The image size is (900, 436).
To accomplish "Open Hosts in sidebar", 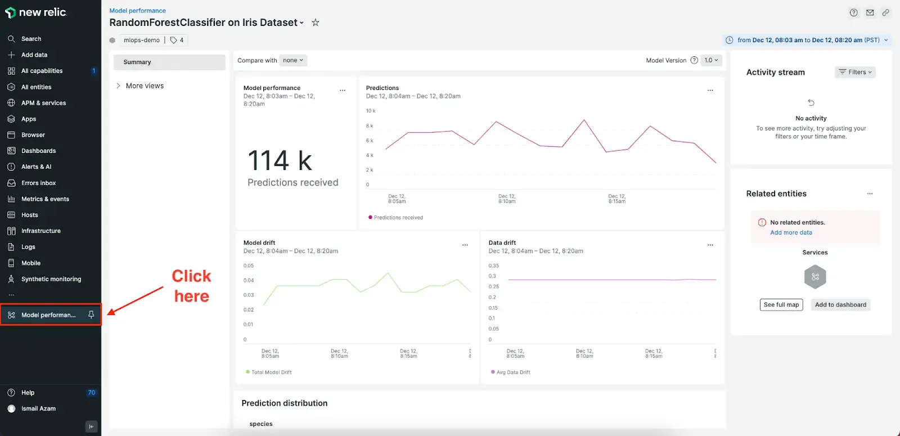I will click(x=30, y=215).
